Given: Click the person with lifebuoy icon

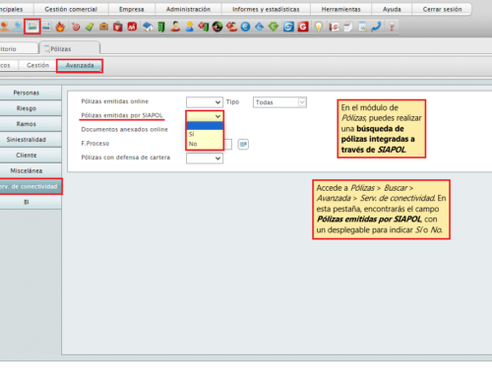Looking at the screenshot, I should coord(231,27).
